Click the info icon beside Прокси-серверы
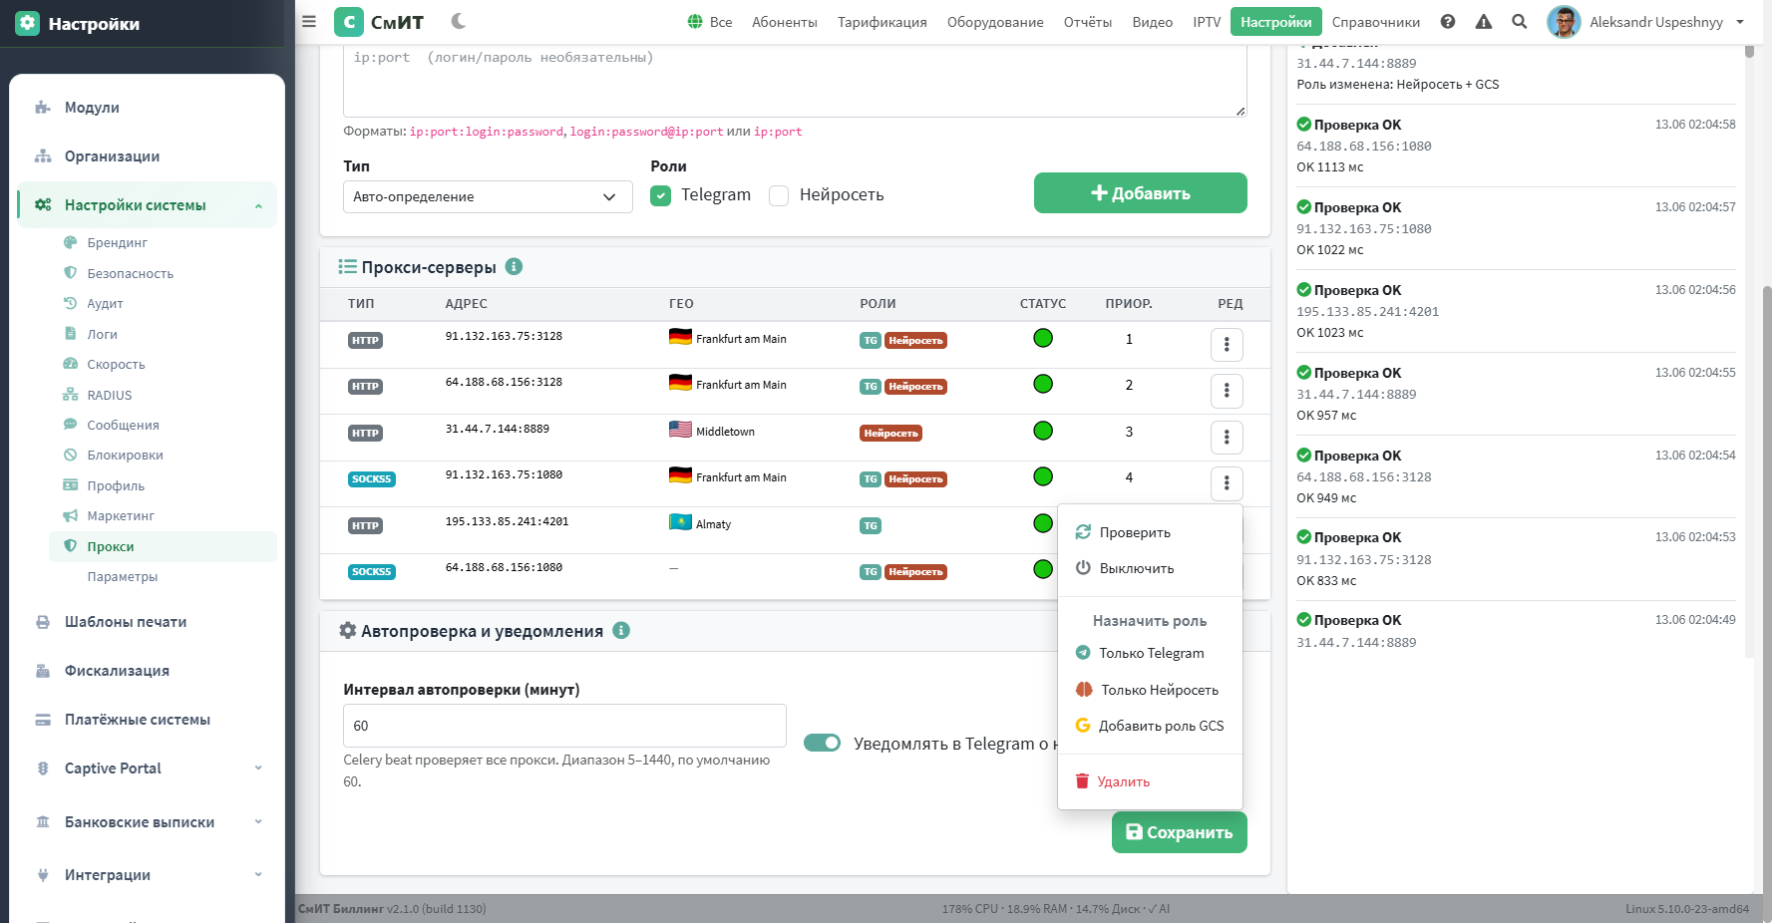The height and width of the screenshot is (923, 1772). click(x=514, y=266)
